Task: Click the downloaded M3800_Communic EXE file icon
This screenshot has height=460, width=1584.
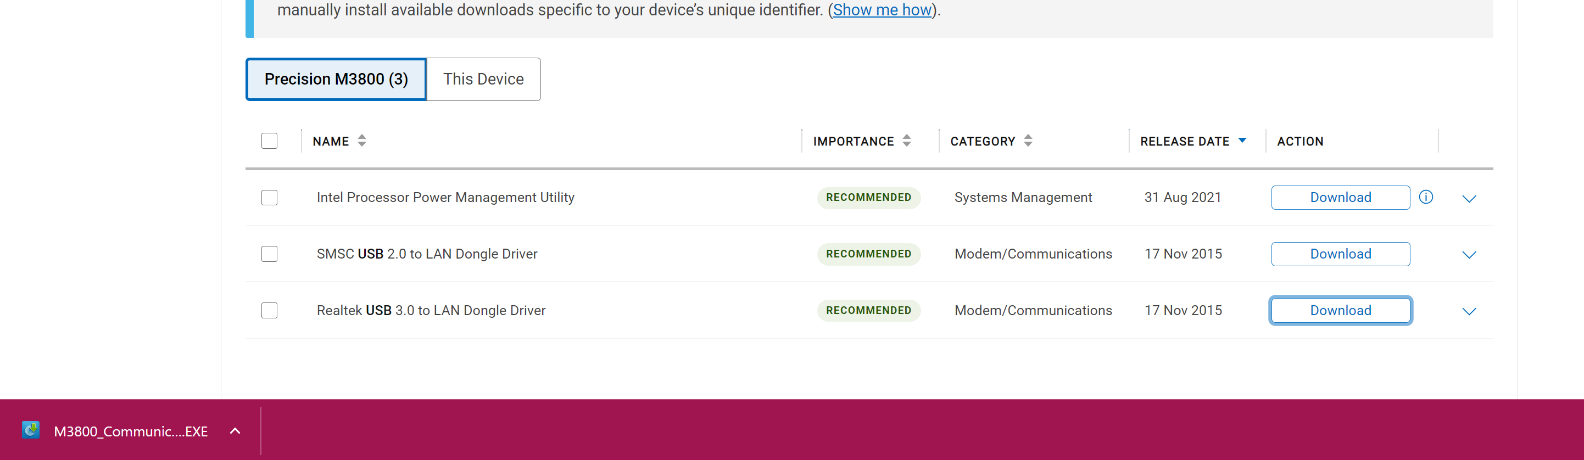Action: pyautogui.click(x=31, y=430)
